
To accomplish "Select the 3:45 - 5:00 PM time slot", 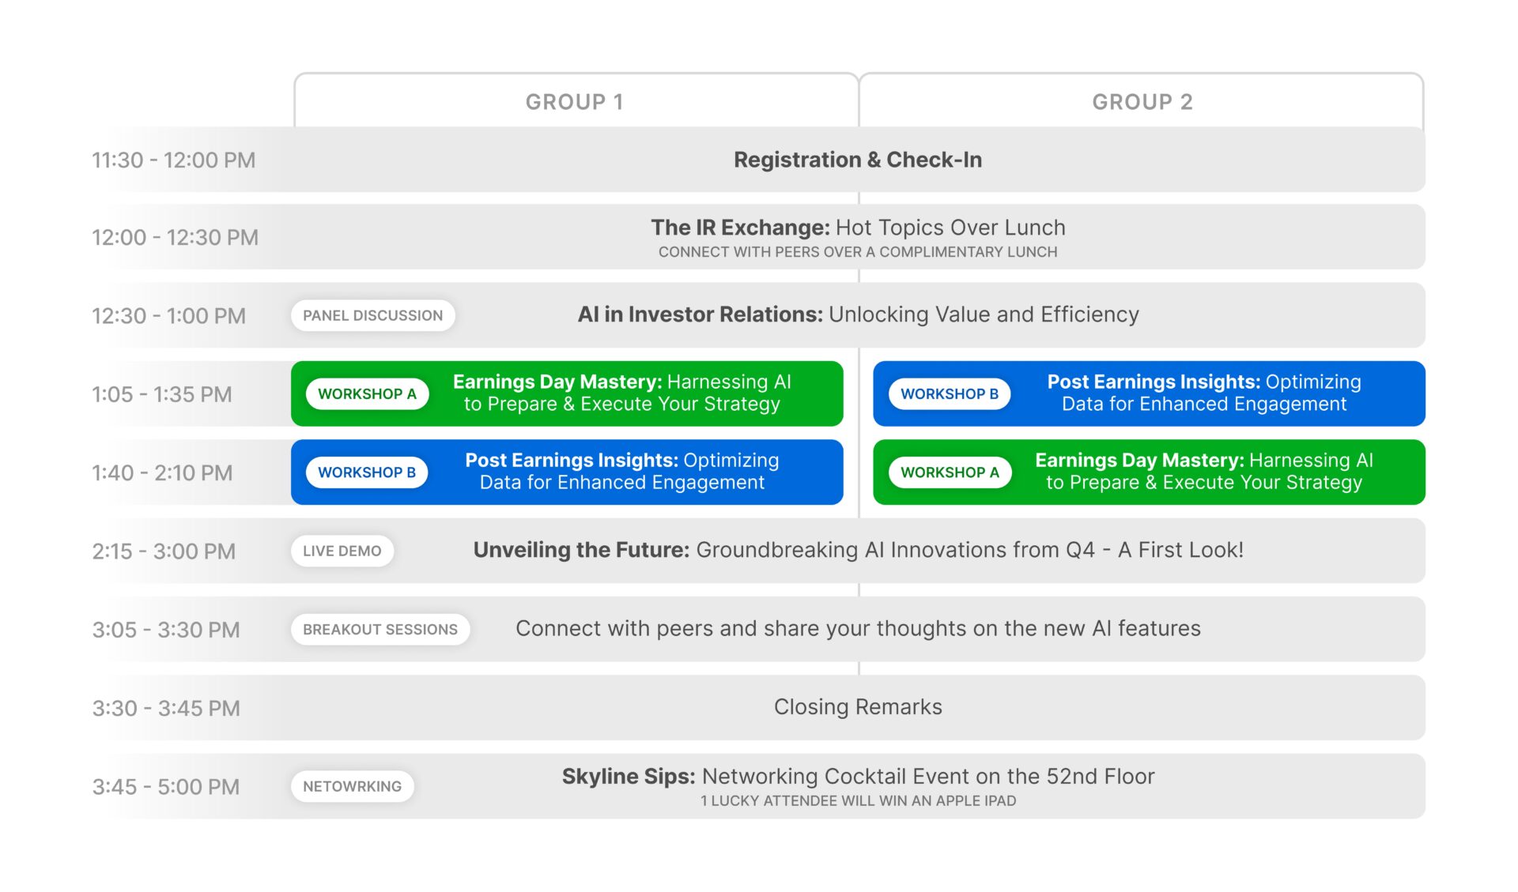I will coord(166,787).
